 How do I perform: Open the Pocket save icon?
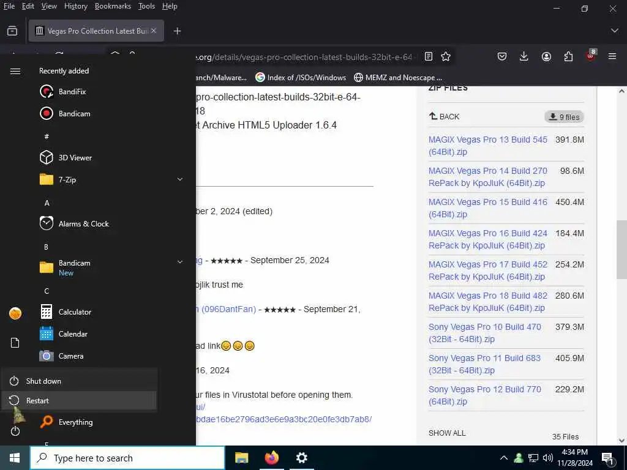tap(502, 56)
